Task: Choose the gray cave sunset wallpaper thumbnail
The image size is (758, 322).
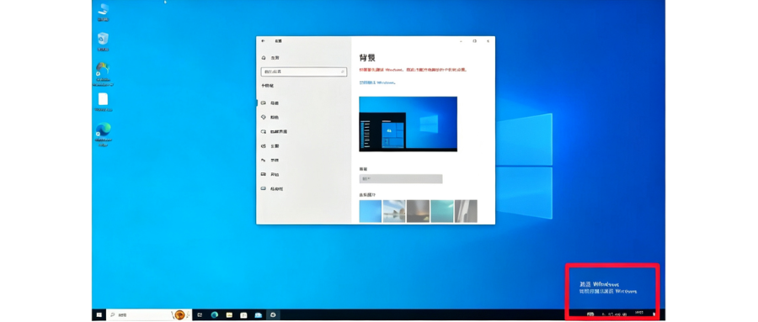Action: click(418, 211)
